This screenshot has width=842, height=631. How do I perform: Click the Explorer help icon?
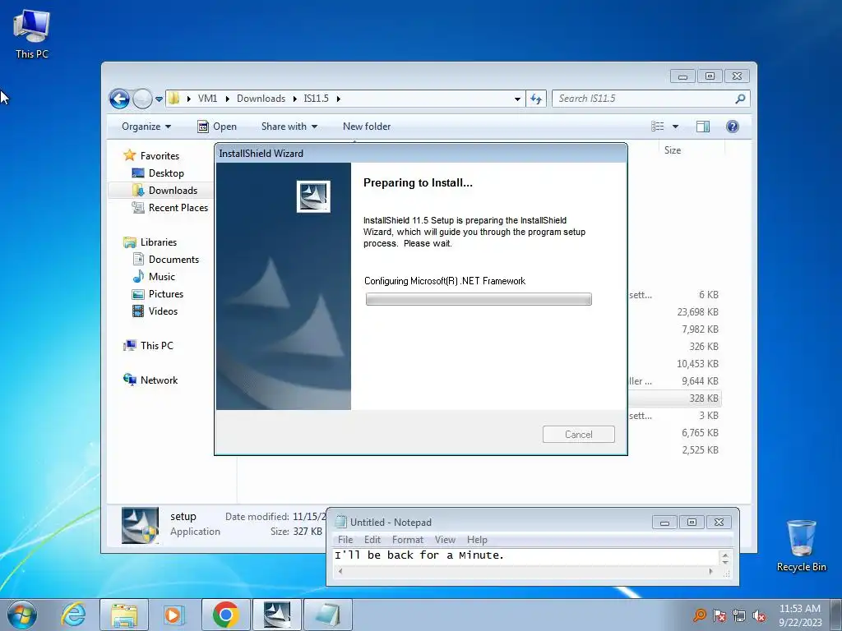point(732,127)
